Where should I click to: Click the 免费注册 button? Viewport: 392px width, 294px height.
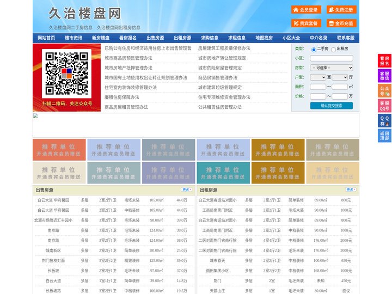click(x=341, y=10)
